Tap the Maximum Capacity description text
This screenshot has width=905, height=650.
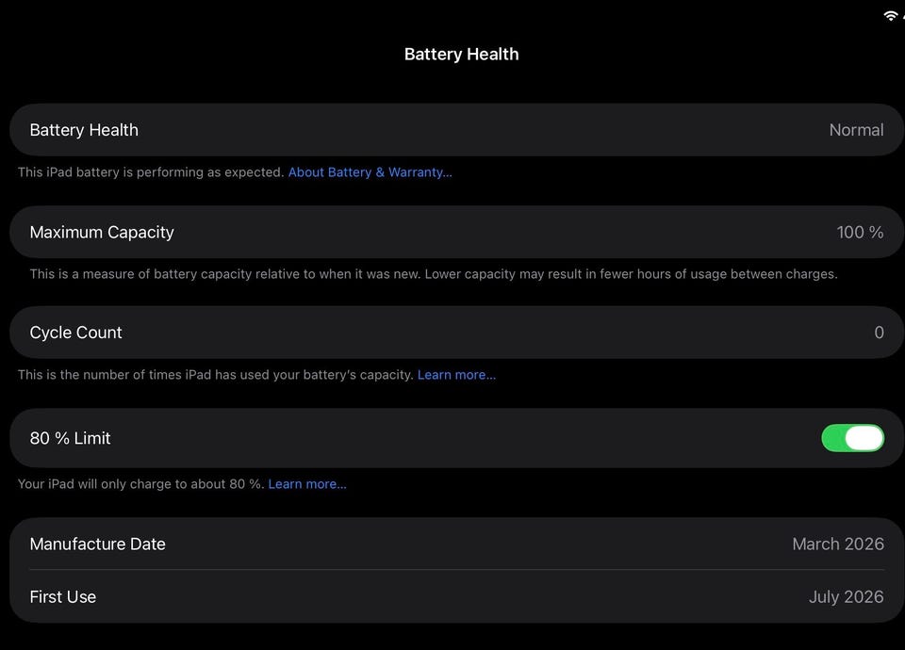coord(434,274)
